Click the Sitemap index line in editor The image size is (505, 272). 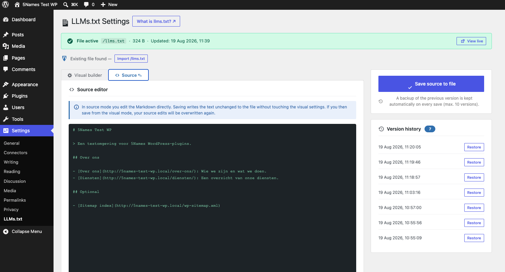(x=146, y=205)
